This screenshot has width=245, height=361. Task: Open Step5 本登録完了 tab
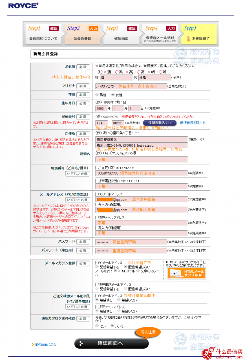[x=199, y=34]
